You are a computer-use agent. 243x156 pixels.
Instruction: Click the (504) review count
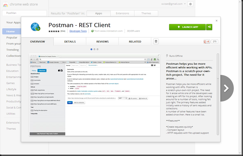[63, 31]
